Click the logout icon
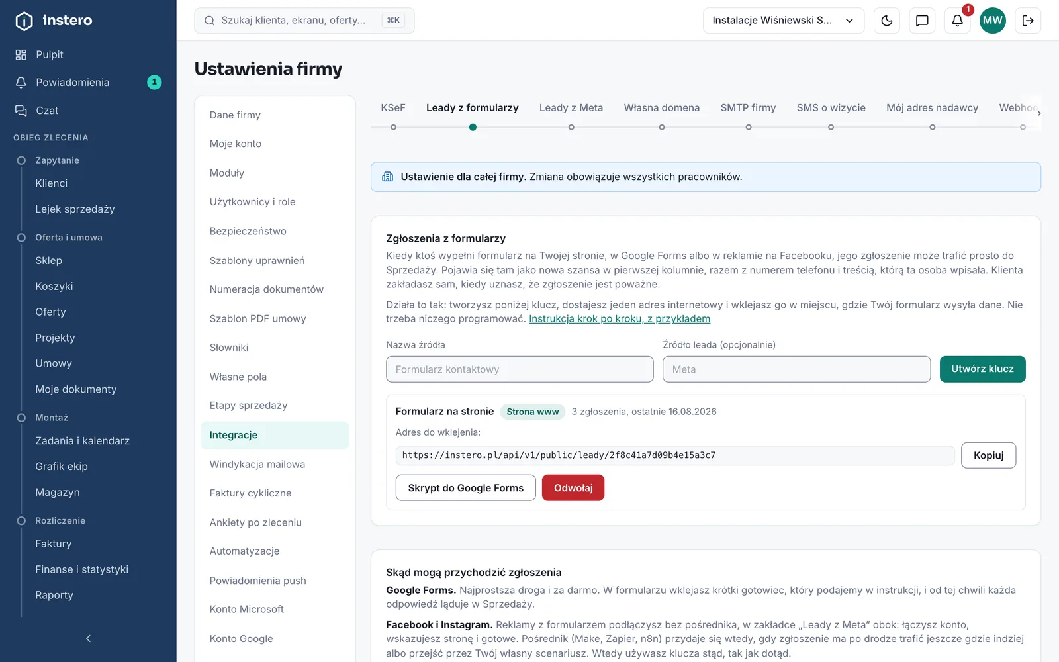Screen dimensions: 1059x662 coord(1028,21)
